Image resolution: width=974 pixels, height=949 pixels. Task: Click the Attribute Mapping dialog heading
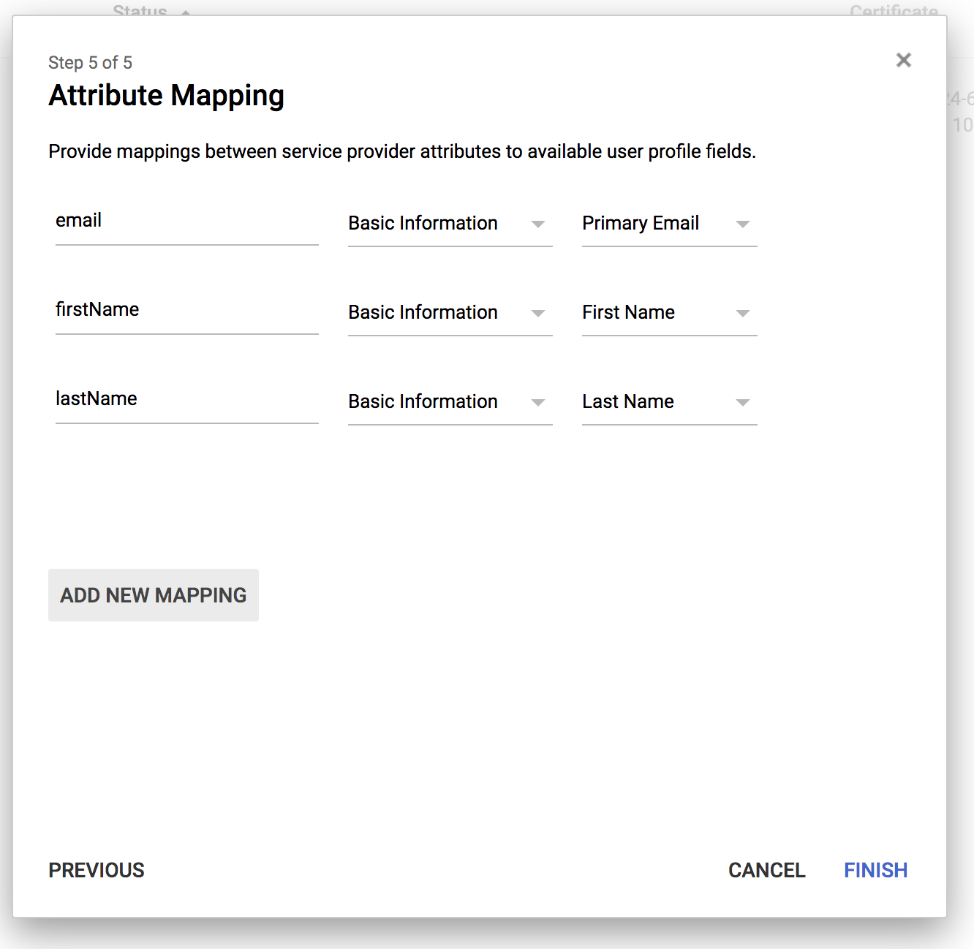(x=166, y=96)
